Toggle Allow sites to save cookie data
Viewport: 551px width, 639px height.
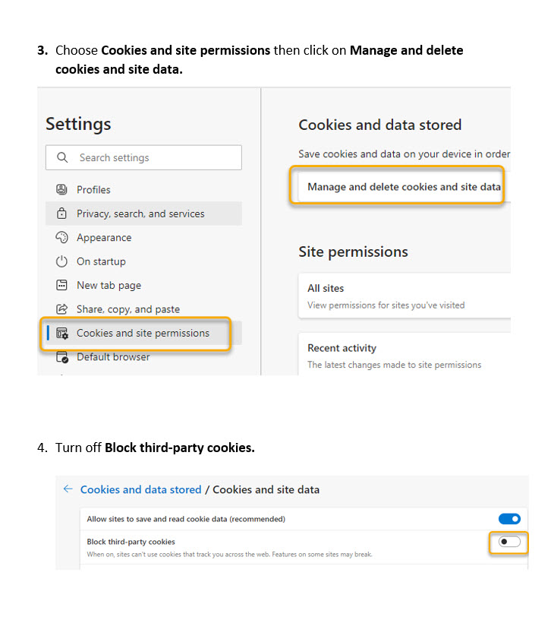tap(509, 519)
